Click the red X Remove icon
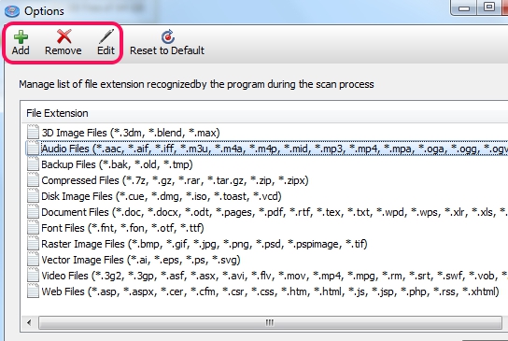Screen dimensions: 508x341 point(63,36)
